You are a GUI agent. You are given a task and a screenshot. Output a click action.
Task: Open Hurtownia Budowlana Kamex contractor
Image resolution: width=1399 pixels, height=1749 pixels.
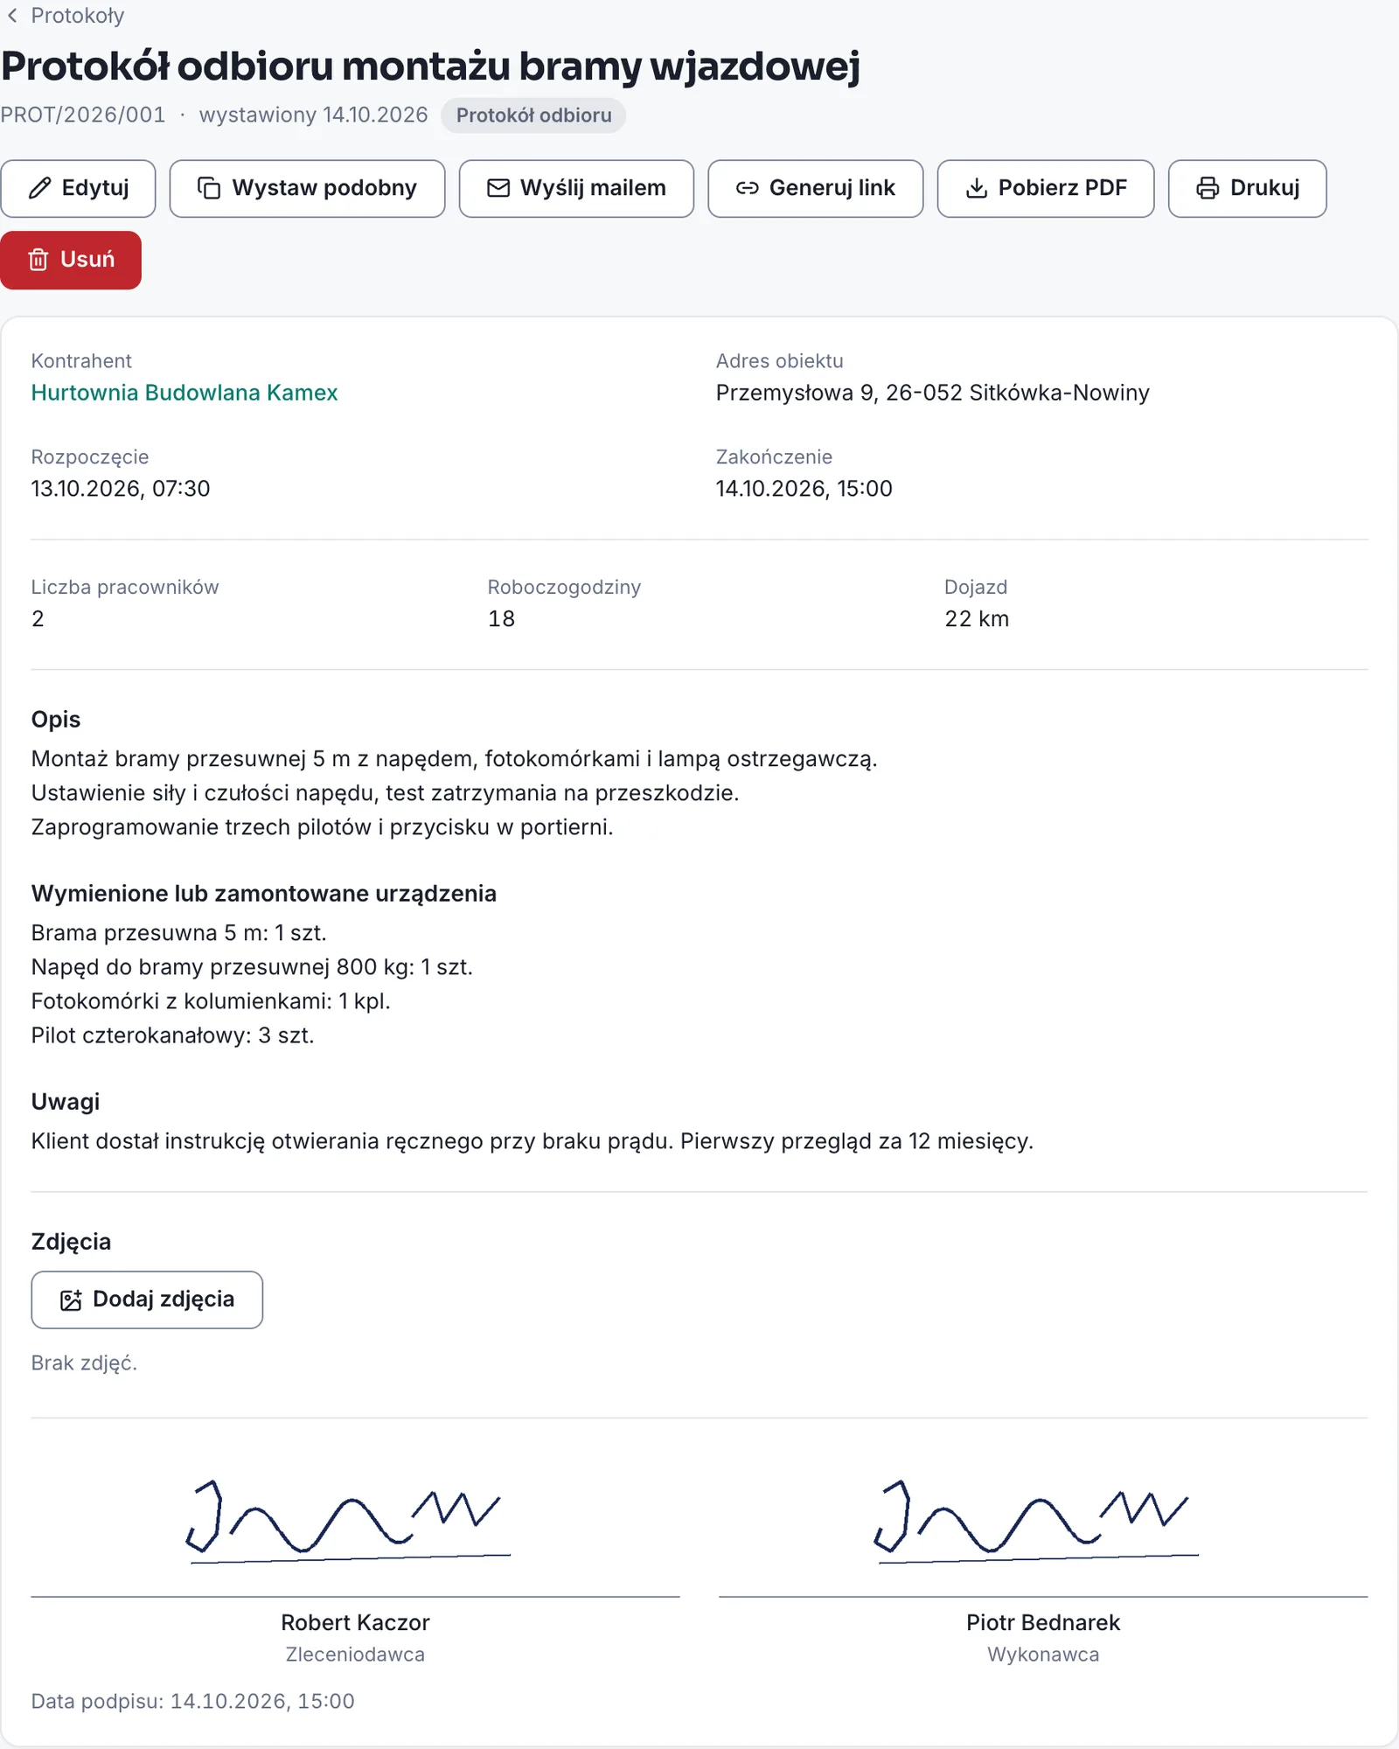point(184,393)
